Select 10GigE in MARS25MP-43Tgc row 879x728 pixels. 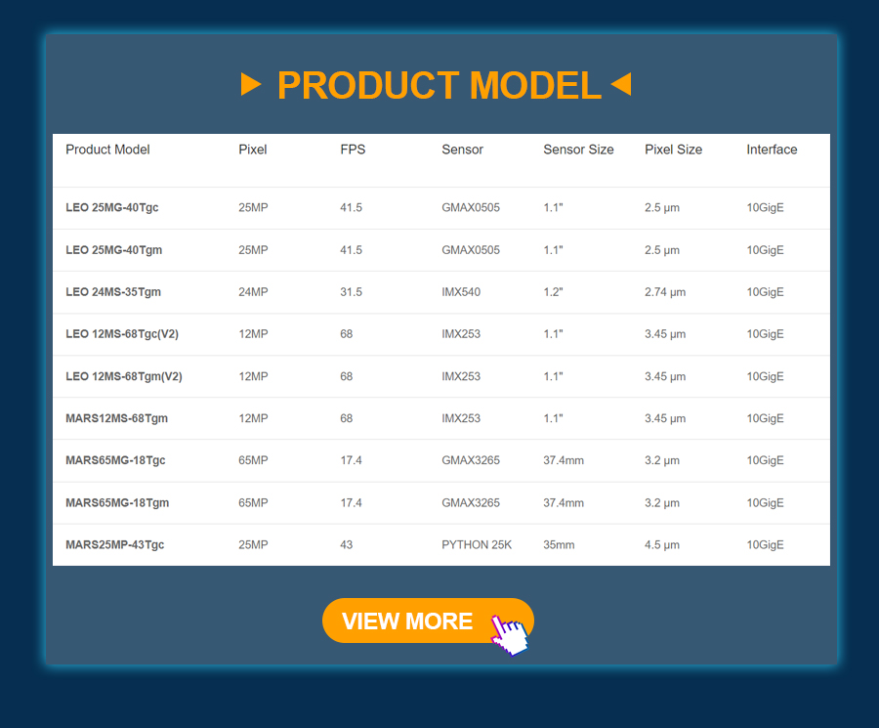tap(765, 544)
